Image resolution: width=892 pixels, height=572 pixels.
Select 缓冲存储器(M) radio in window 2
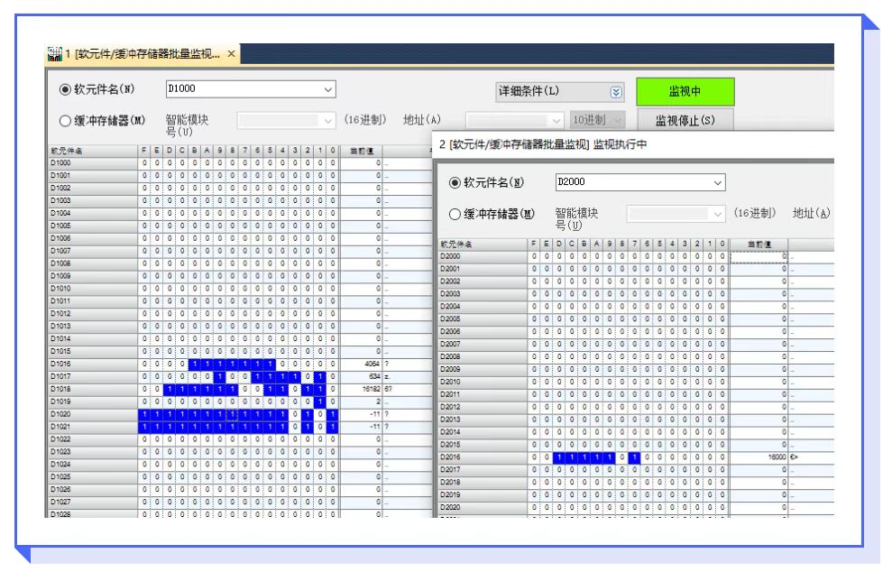[454, 214]
